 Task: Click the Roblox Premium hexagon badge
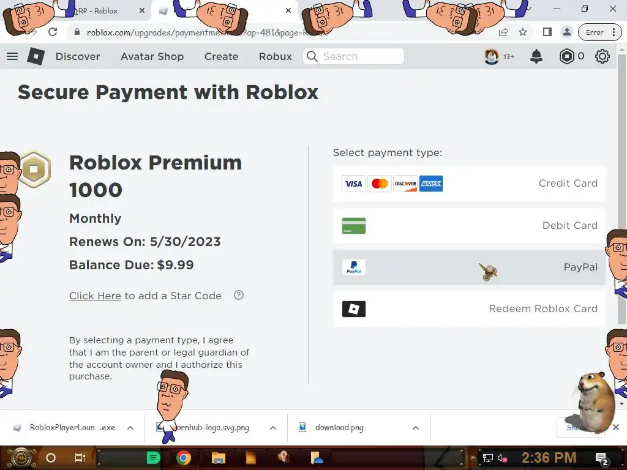click(34, 169)
